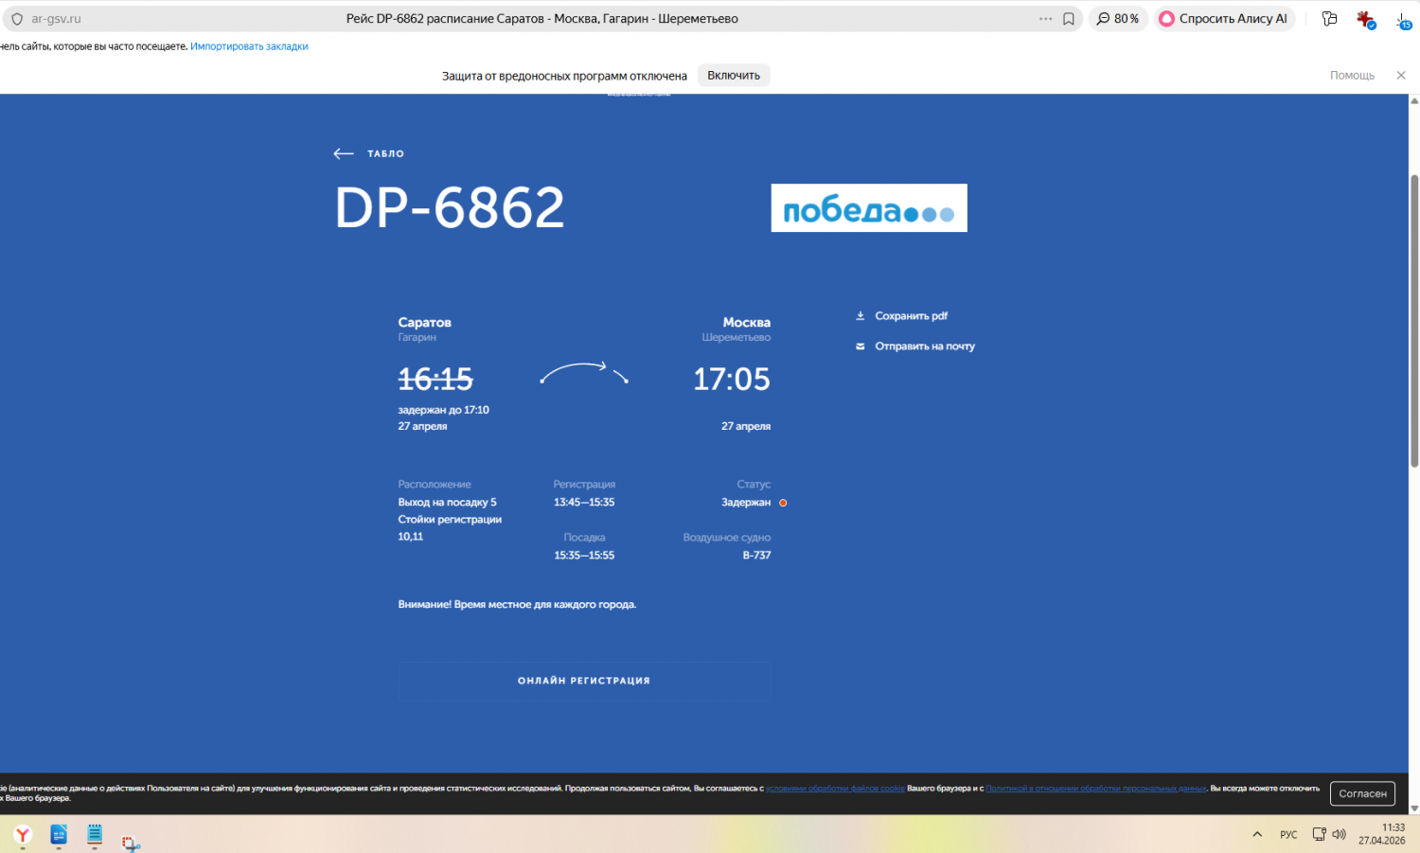Open the 80% page zoom control
1420x853 pixels.
[x=1118, y=19]
